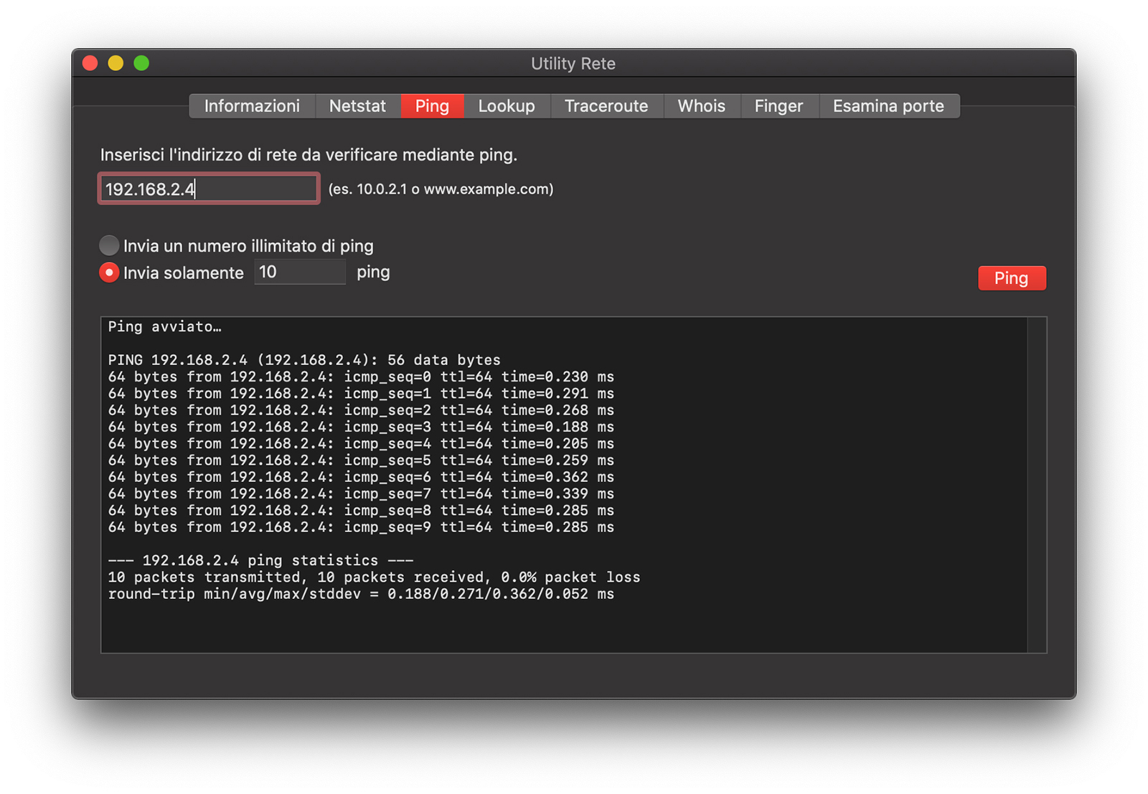Click the '10 packets transmitted' summary line
The height and width of the screenshot is (794, 1148).
(374, 577)
